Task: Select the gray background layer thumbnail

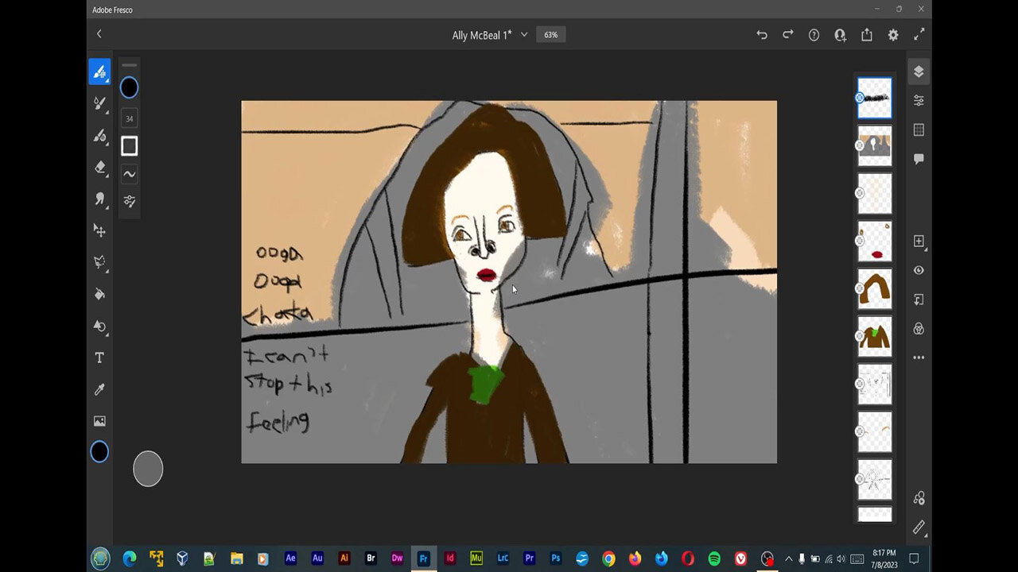Action: (x=875, y=145)
